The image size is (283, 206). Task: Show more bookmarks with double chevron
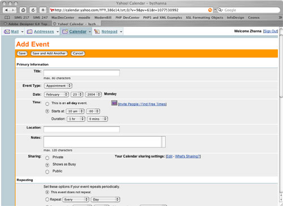(x=280, y=18)
